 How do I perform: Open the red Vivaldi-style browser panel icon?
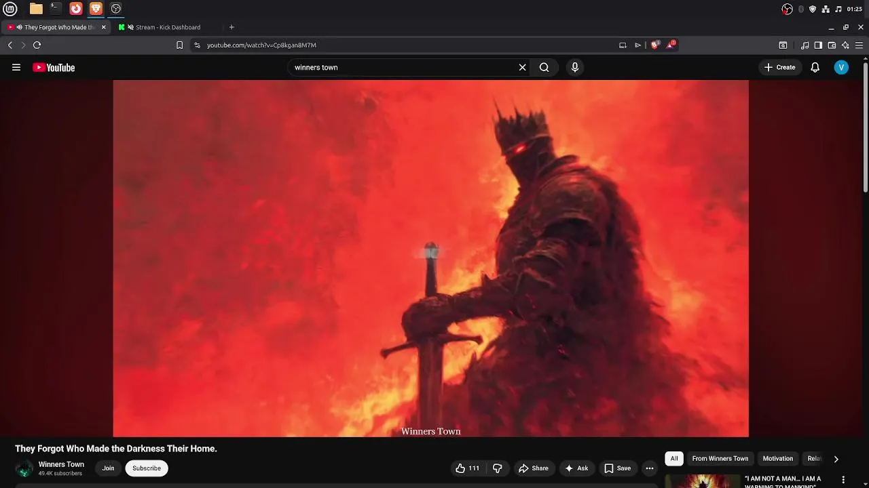[76, 9]
